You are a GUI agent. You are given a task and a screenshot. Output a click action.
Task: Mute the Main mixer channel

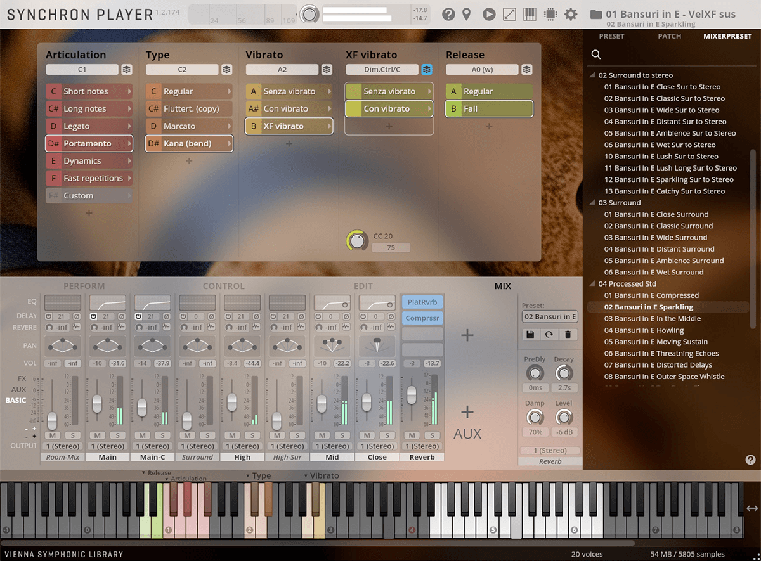pos(97,435)
